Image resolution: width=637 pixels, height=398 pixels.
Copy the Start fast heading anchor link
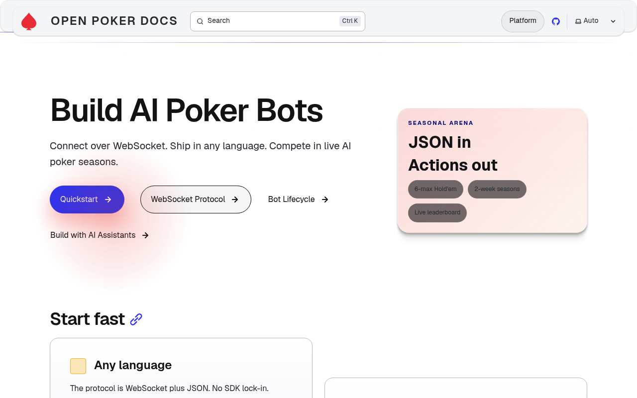pos(136,319)
